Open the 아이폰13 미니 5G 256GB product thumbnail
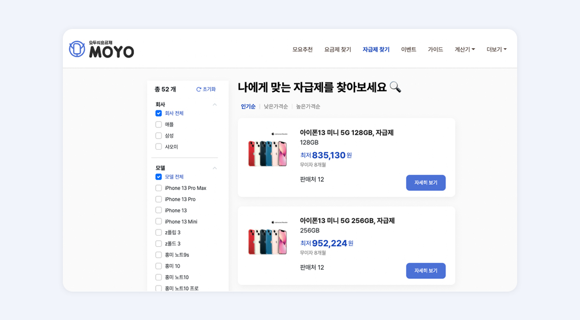 [x=268, y=238]
